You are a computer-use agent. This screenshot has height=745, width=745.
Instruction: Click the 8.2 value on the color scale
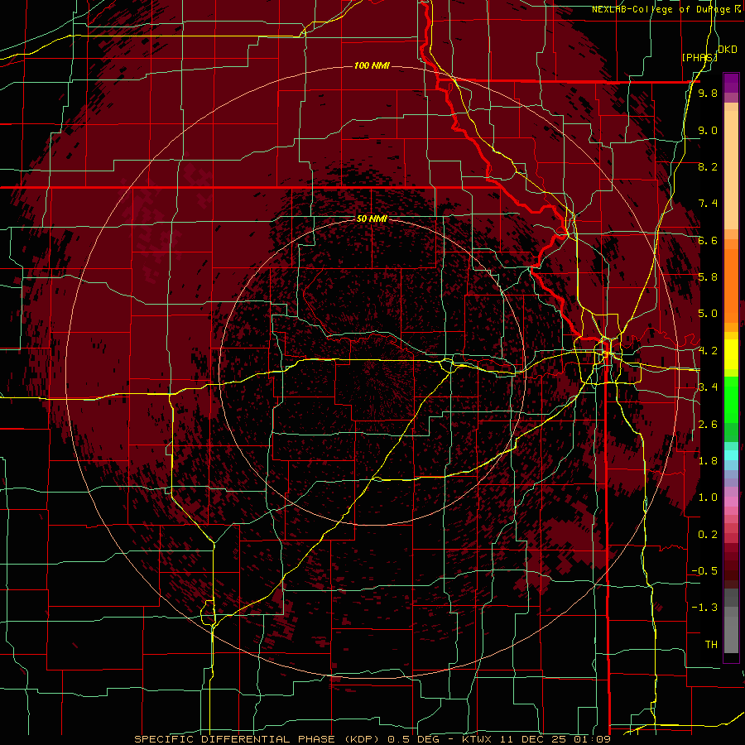(x=708, y=166)
